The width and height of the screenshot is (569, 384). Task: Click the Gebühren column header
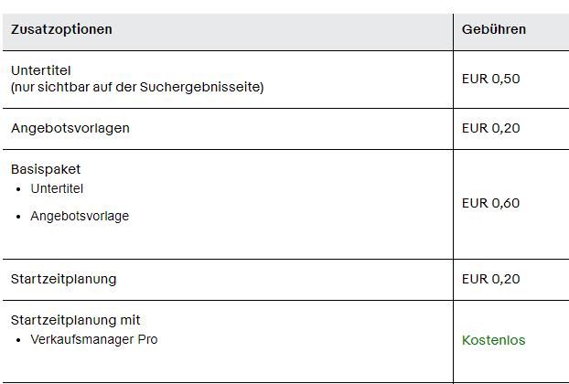point(494,29)
